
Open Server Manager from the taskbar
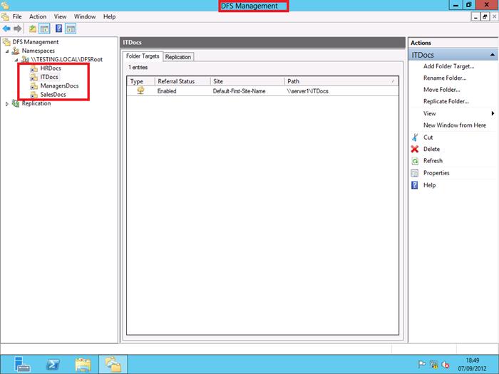(22, 365)
